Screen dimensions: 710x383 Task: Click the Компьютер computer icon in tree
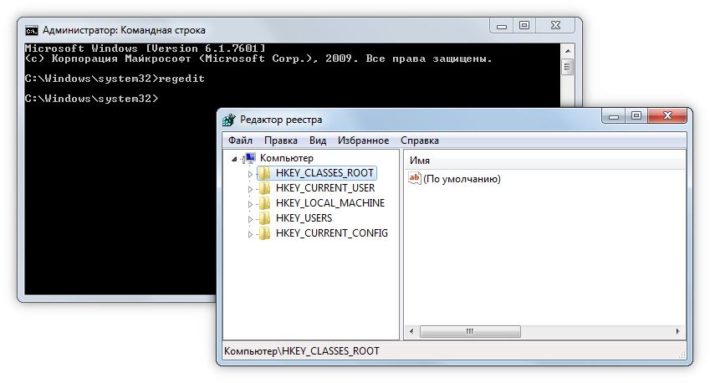249,158
